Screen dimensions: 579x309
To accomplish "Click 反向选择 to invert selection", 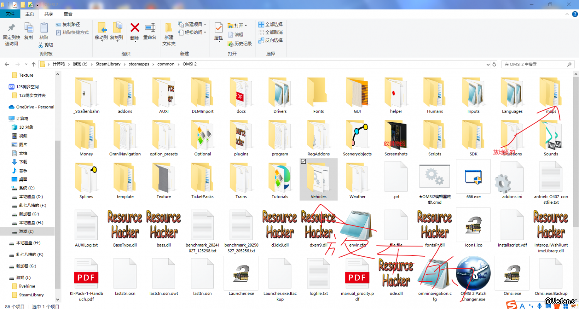I will point(271,40).
